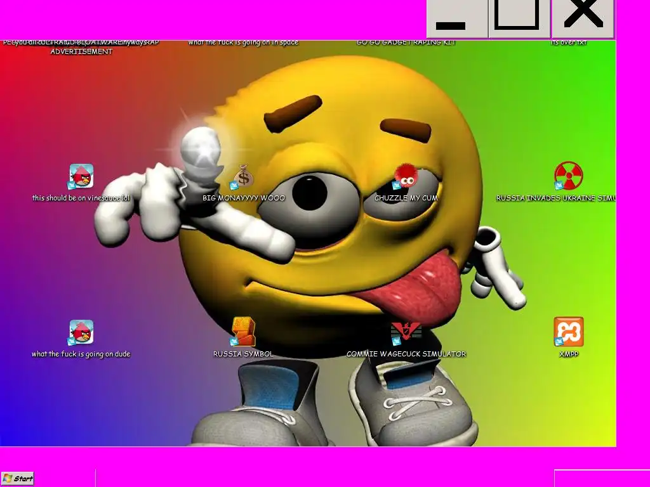The width and height of the screenshot is (650, 487).
Task: Click the Start button in the taskbar
Action: tap(17, 479)
